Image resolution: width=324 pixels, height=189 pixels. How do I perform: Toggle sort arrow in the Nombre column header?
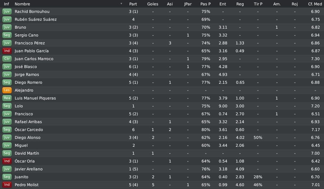point(121,4)
